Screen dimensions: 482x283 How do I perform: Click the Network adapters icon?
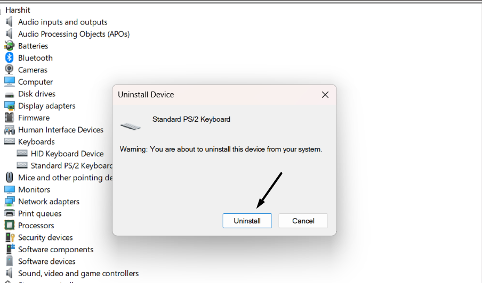tap(9, 202)
